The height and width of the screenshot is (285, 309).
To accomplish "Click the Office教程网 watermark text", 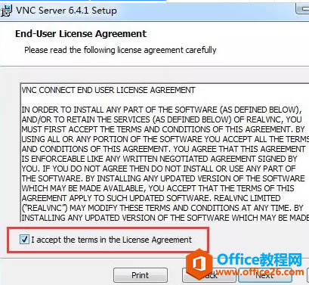I will [x=259, y=259].
